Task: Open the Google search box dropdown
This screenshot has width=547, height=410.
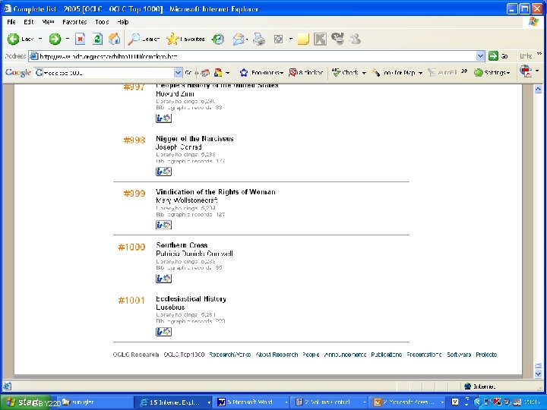Action: click(x=178, y=73)
